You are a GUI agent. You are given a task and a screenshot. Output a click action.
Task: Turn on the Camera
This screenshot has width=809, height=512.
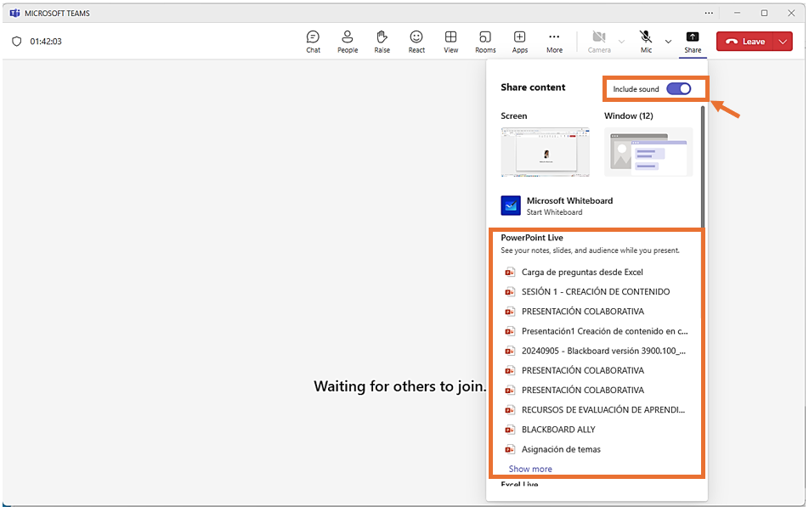click(599, 41)
